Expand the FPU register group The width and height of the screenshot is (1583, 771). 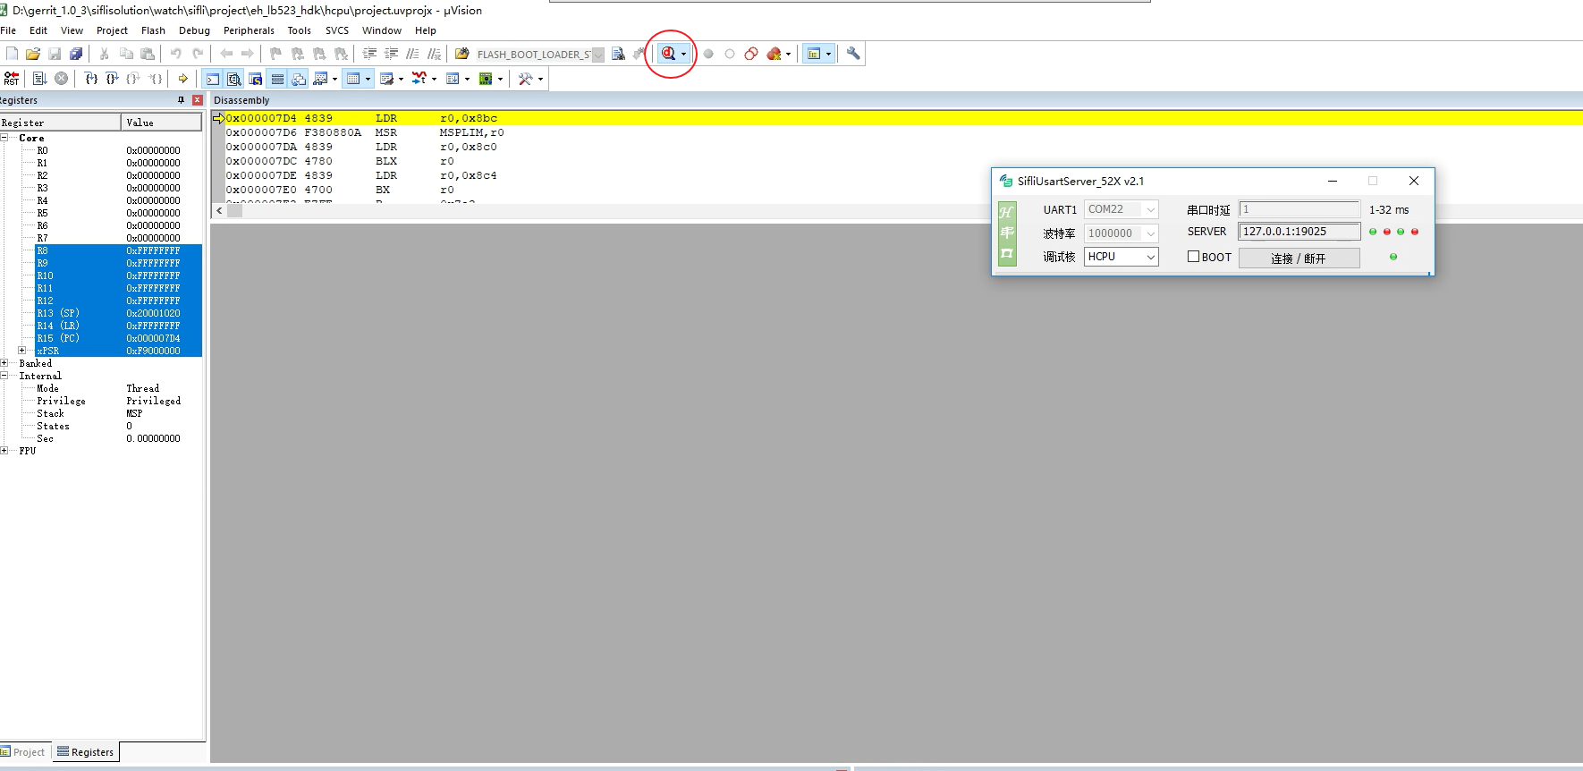4,451
